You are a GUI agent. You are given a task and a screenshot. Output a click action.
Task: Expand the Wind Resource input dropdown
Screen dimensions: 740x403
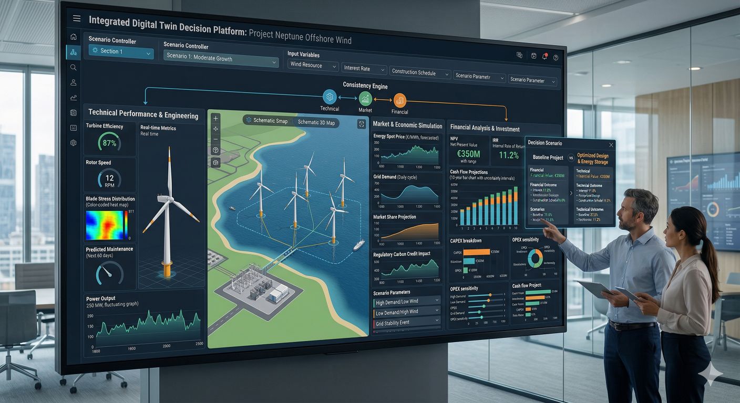313,66
